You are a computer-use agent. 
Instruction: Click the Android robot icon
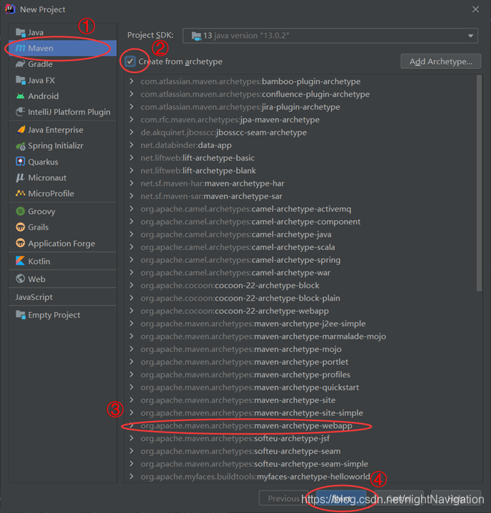coord(20,96)
